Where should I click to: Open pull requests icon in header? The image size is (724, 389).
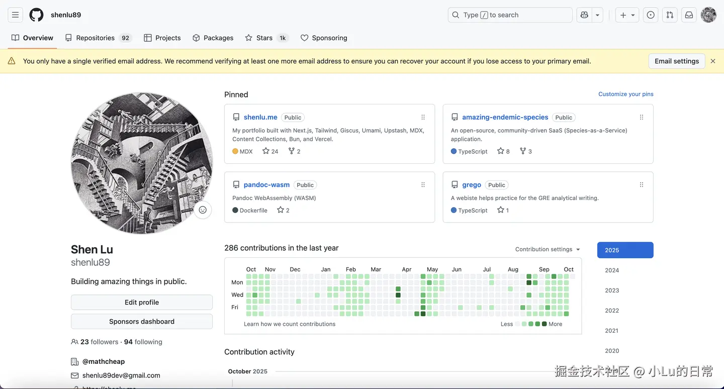(x=670, y=15)
